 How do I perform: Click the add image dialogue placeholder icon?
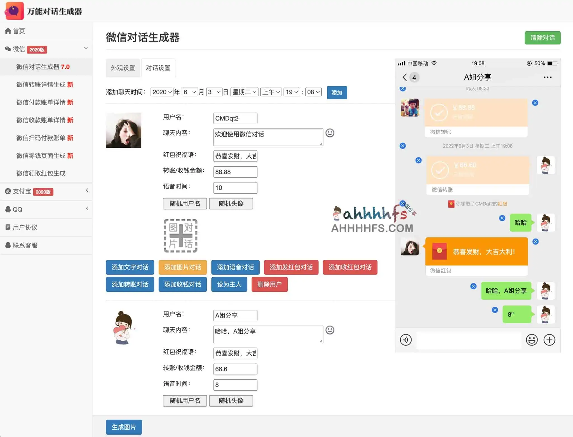180,236
